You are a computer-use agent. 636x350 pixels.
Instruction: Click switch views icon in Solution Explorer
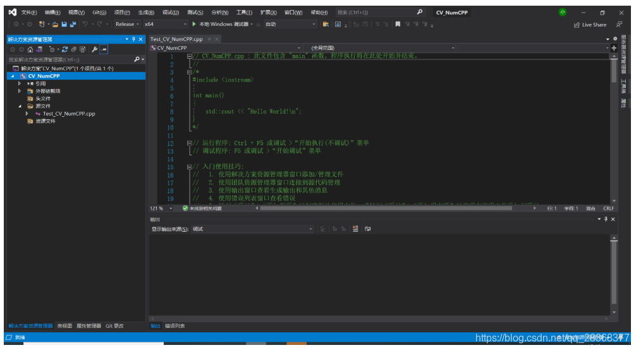coord(39,49)
